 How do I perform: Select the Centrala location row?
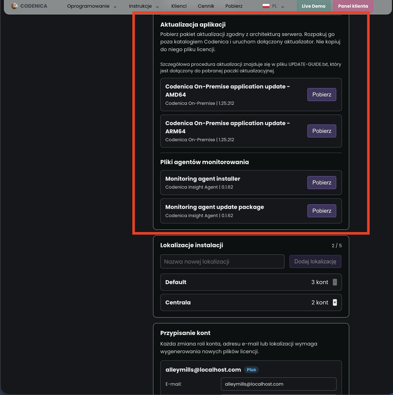[x=251, y=302]
